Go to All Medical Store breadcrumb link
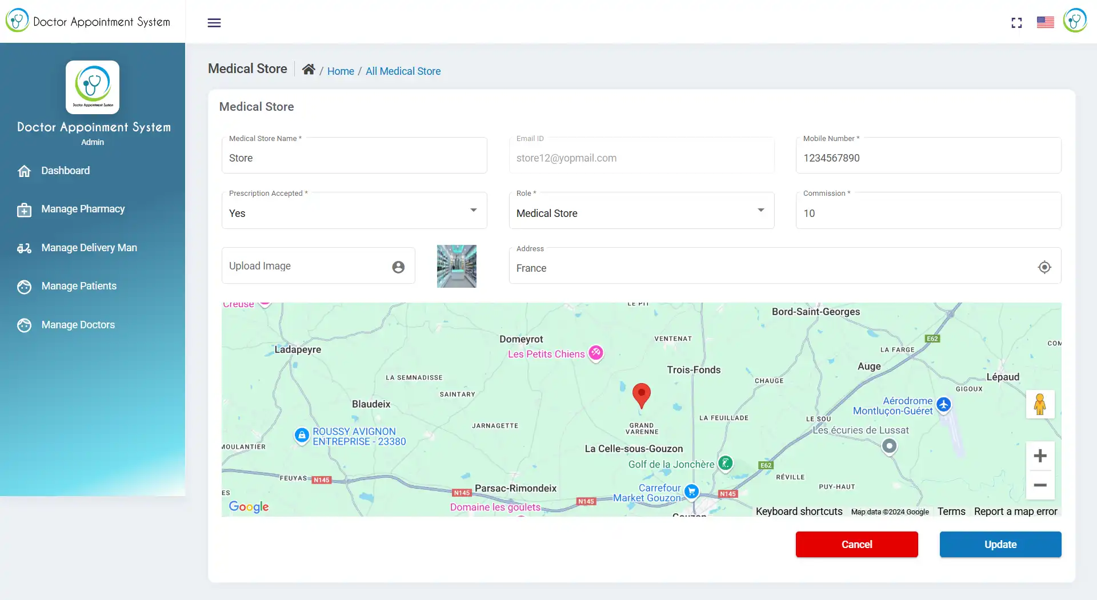 pos(403,71)
